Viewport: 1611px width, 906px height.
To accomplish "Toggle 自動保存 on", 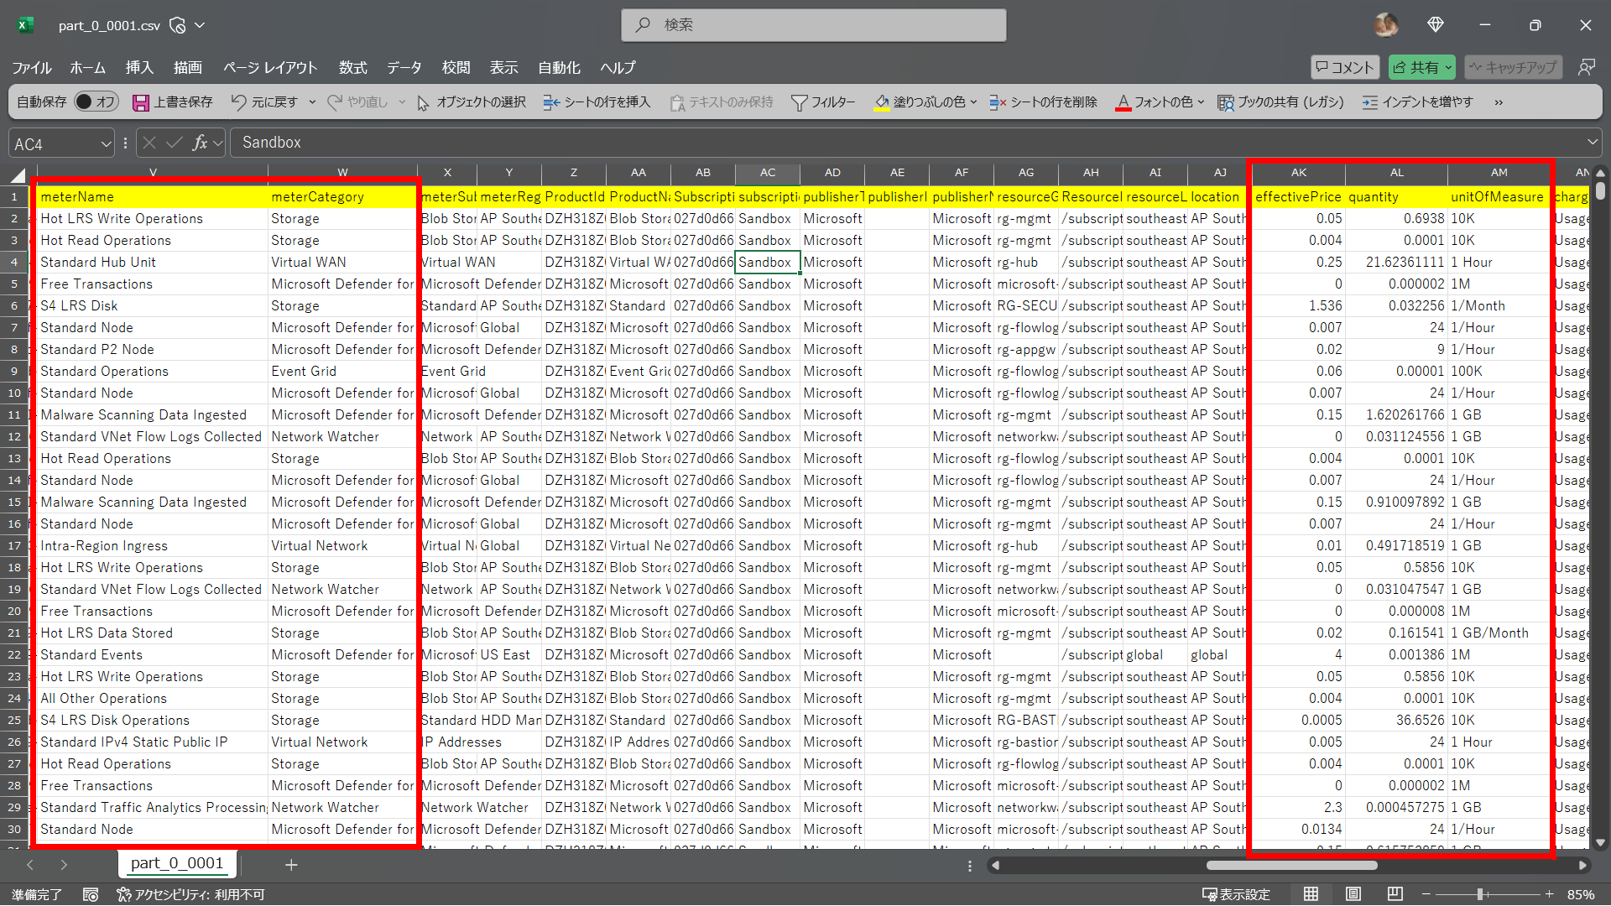I will tap(96, 102).
